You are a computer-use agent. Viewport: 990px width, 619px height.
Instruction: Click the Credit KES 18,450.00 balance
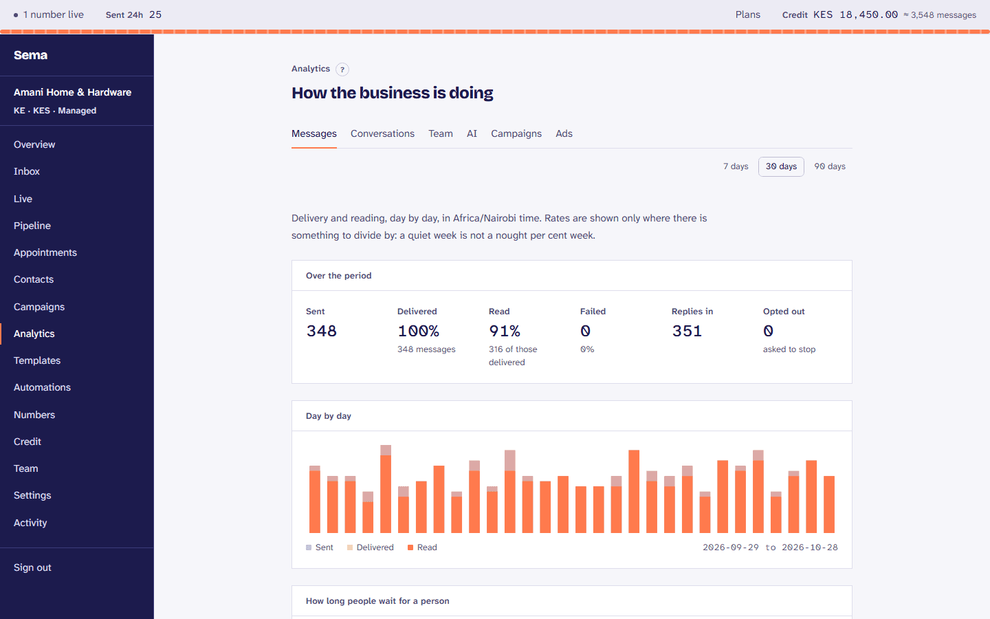click(x=840, y=14)
